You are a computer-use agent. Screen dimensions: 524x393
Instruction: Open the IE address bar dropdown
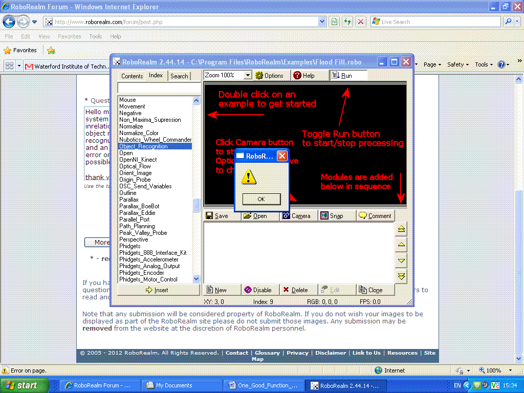point(322,22)
